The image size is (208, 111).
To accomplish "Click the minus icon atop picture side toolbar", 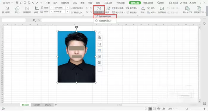I will click(100, 33).
